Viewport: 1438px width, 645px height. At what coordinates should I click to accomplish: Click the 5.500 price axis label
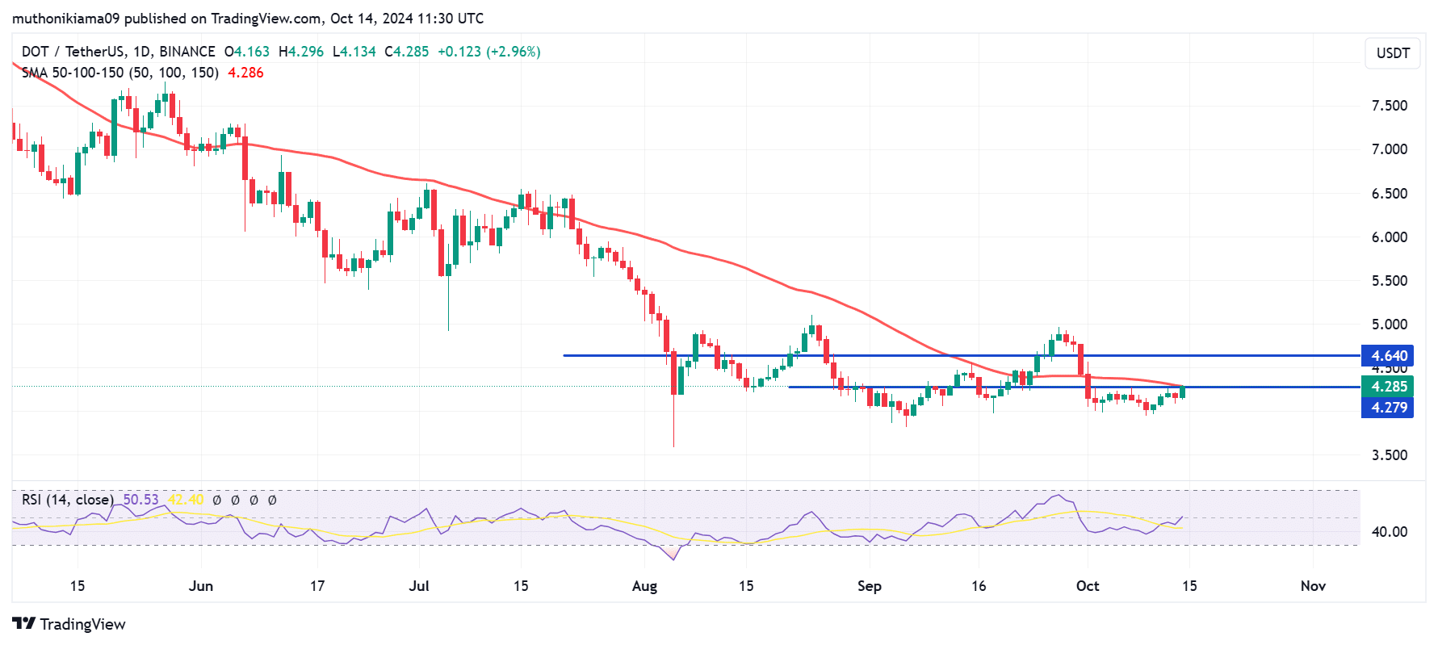1390,281
